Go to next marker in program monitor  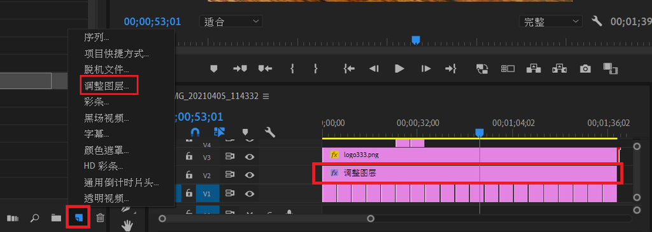(240, 69)
